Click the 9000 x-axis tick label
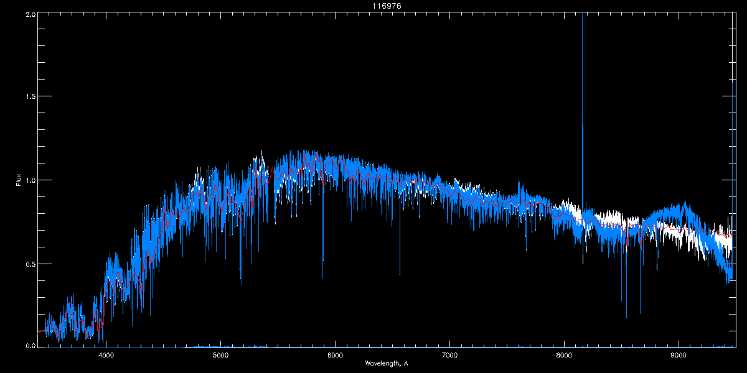747x373 pixels. (679, 356)
